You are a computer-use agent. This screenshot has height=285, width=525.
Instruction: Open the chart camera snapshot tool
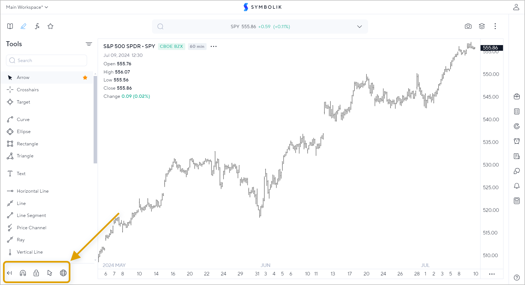(468, 26)
